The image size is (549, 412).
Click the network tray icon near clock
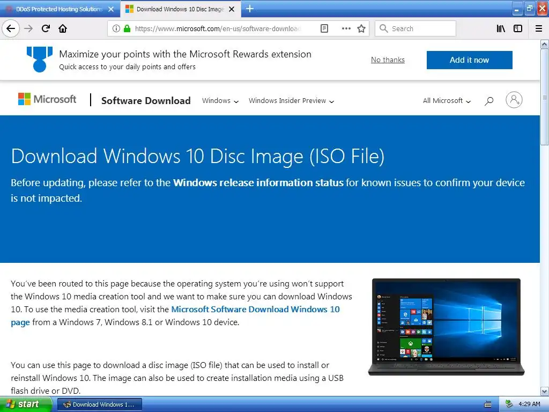coord(509,404)
